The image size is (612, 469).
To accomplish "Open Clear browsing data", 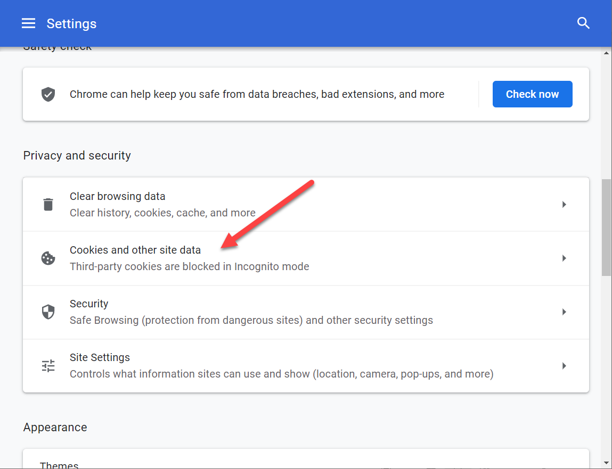I will 117,196.
